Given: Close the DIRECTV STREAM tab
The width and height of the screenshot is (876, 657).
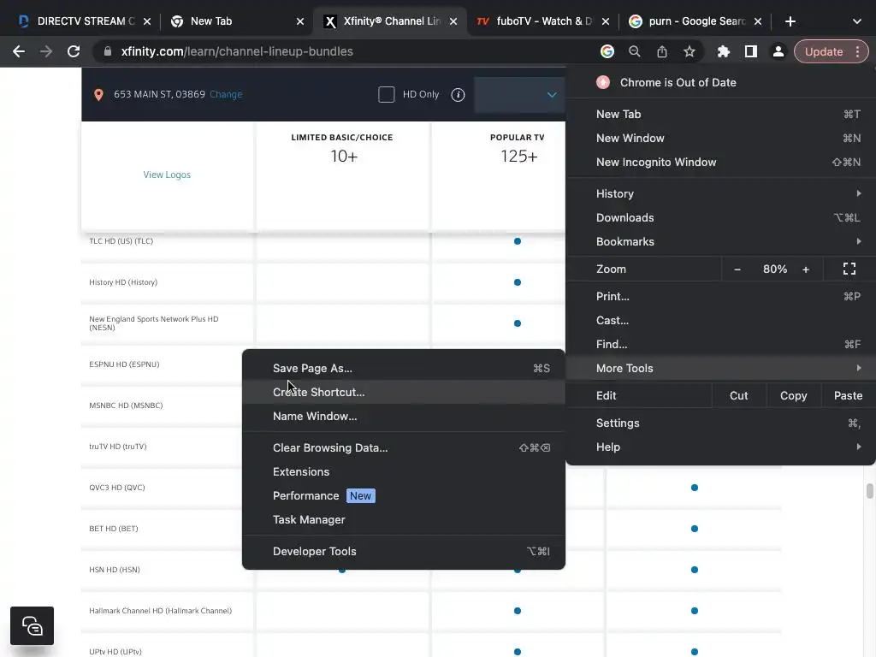Looking at the screenshot, I should pyautogui.click(x=147, y=21).
